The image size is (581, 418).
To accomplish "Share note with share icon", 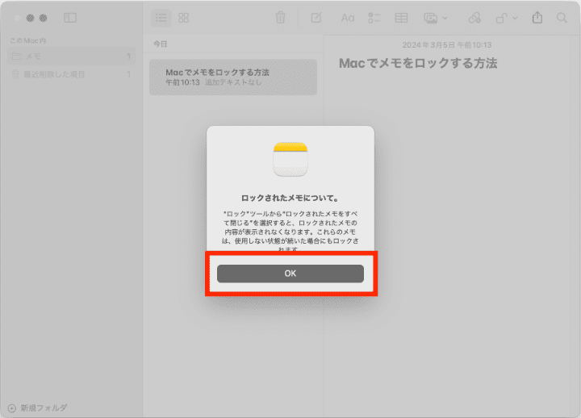I will coord(537,18).
